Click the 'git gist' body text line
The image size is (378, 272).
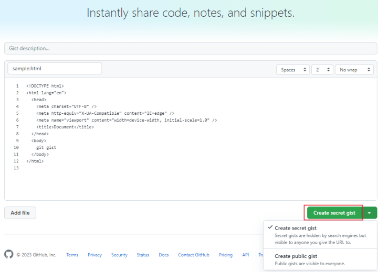(x=46, y=147)
